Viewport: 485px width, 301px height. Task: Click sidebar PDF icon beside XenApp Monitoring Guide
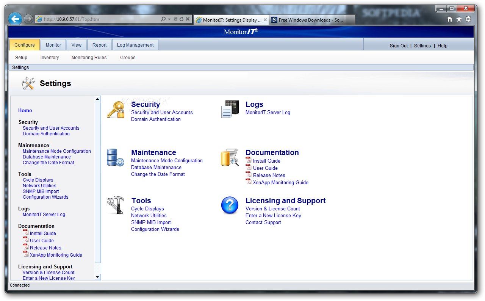(26, 254)
